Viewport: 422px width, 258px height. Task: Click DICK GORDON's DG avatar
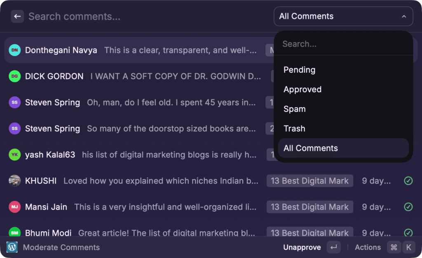point(14,76)
